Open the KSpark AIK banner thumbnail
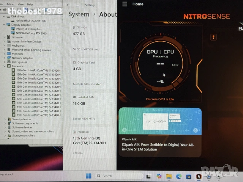243x182 pixels. pos(160,121)
